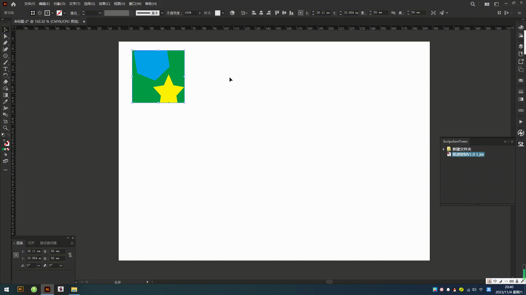Click Horizontal Align Center icon
This screenshot has height=295, width=526.
click(261, 13)
